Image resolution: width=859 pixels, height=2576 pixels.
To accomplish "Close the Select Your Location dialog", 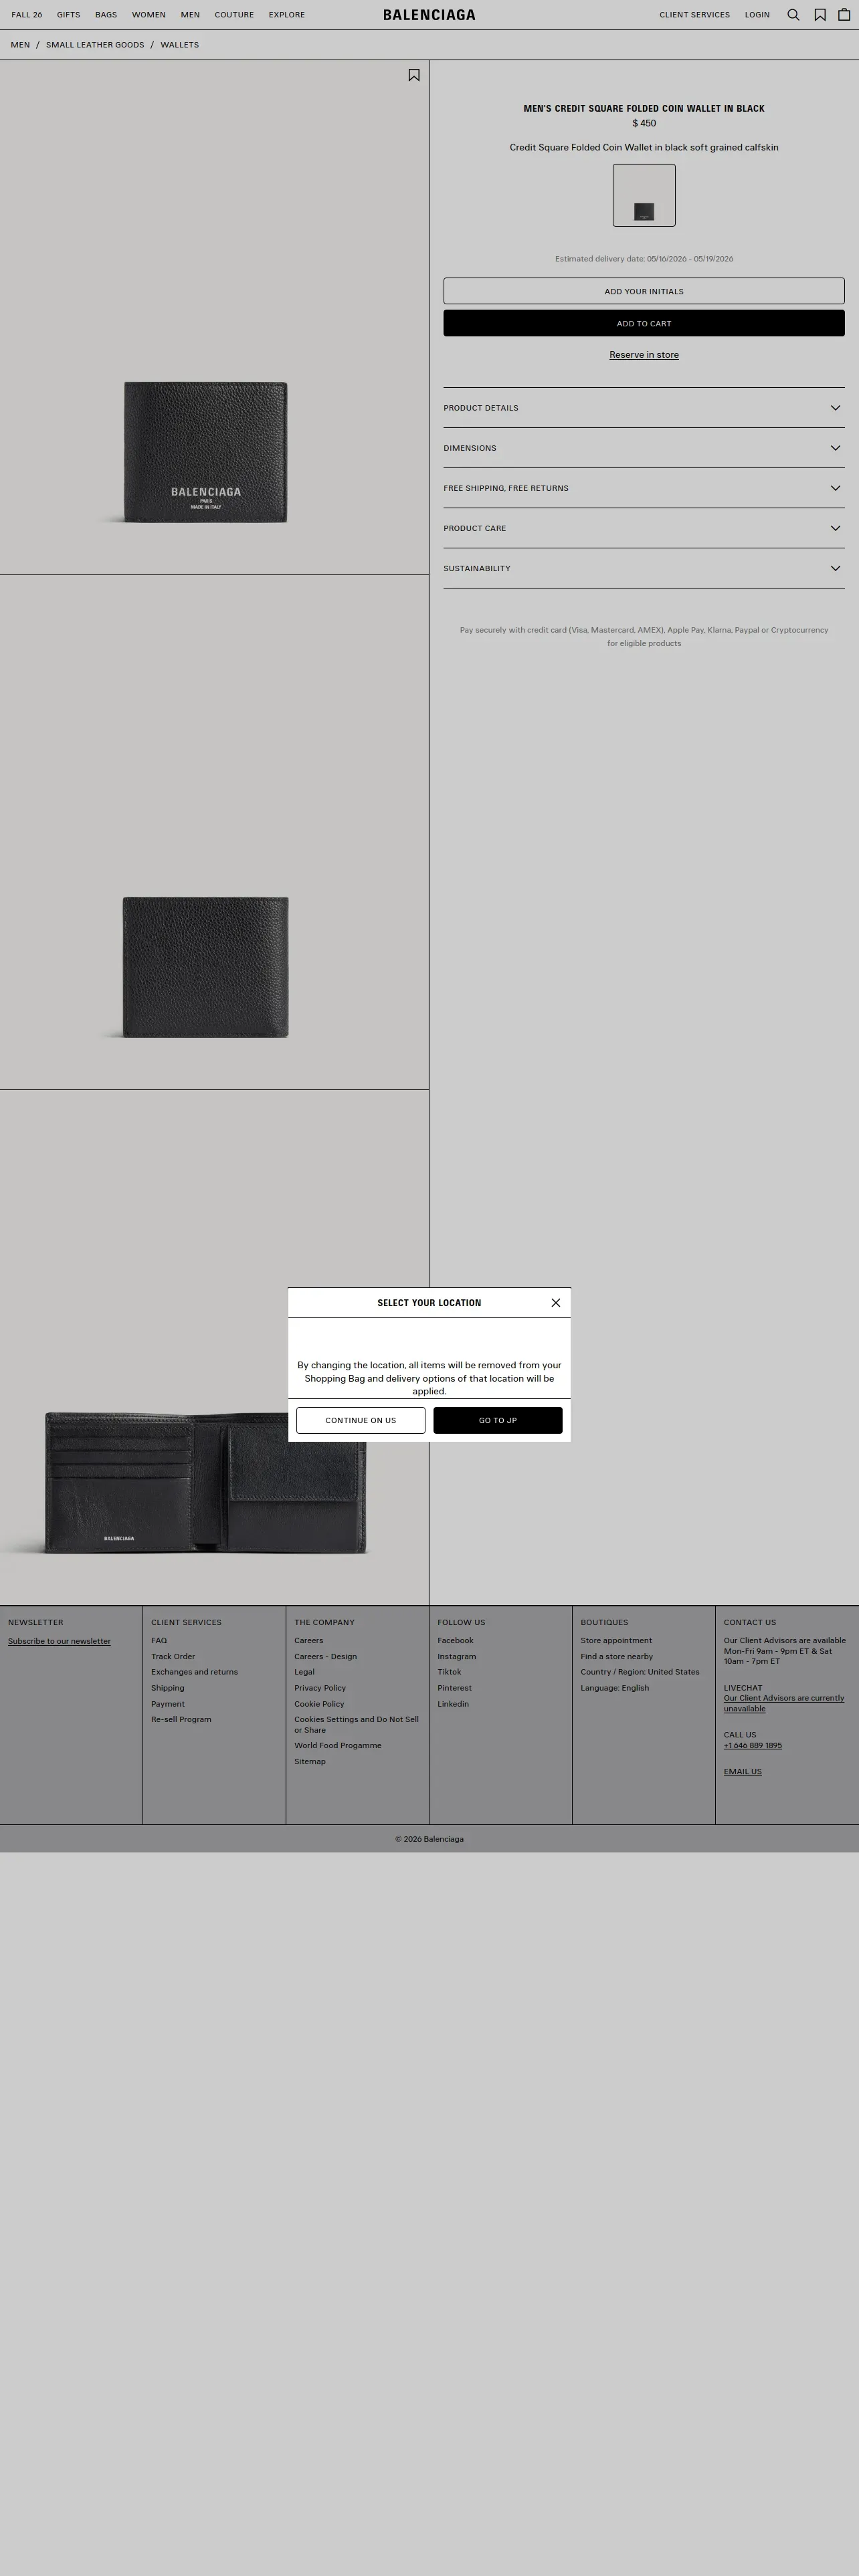I will pyautogui.click(x=556, y=1303).
